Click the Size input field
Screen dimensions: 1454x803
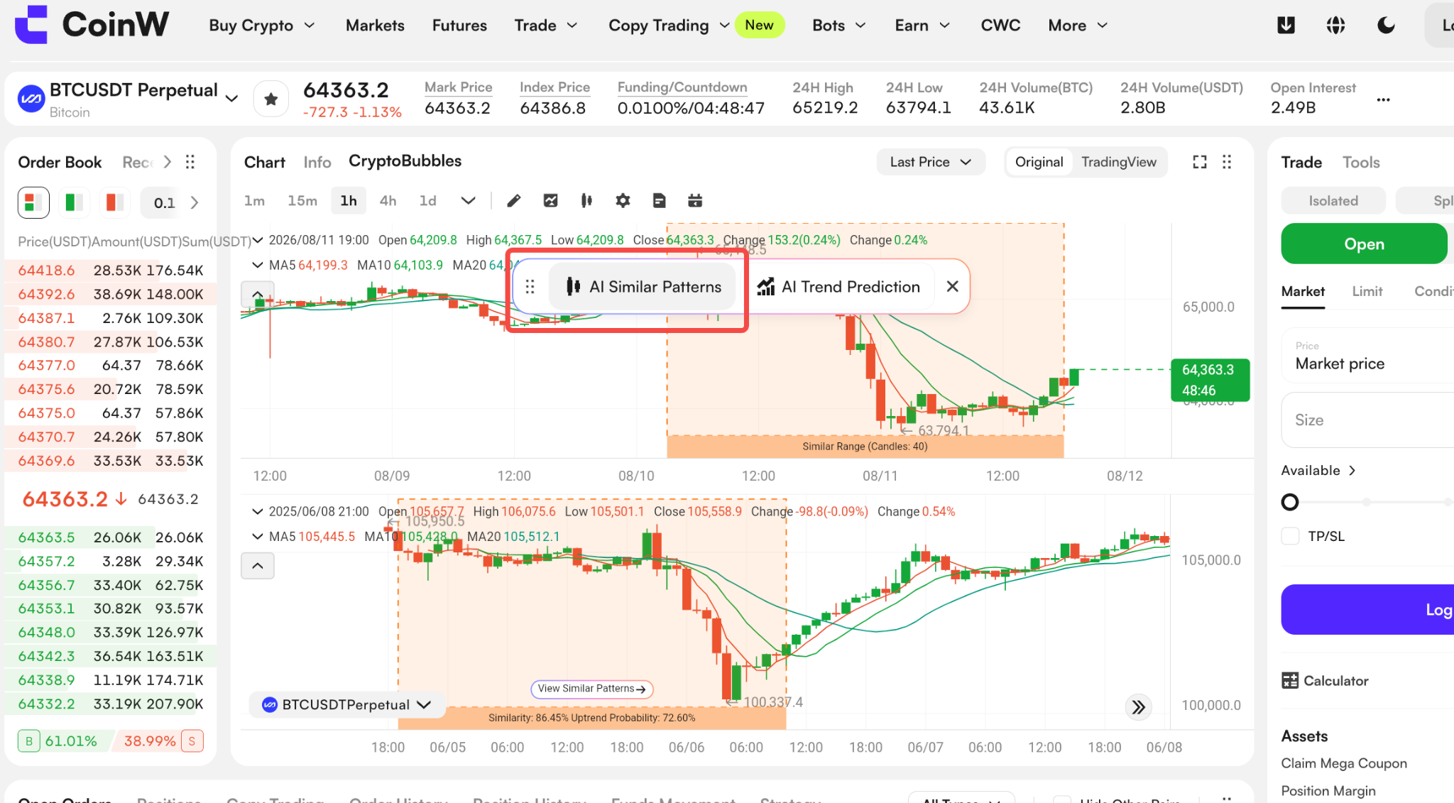point(1367,420)
